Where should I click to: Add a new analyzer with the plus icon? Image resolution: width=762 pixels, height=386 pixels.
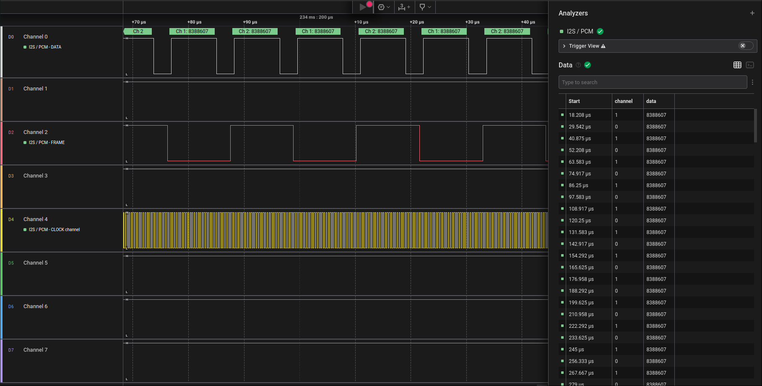pos(752,13)
